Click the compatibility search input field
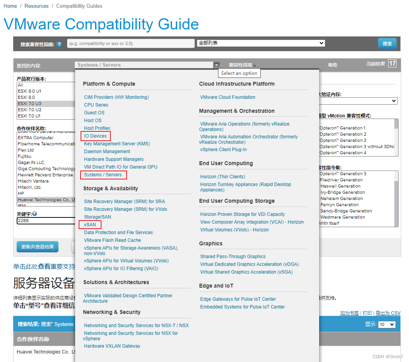The image size is (409, 362). [x=131, y=43]
